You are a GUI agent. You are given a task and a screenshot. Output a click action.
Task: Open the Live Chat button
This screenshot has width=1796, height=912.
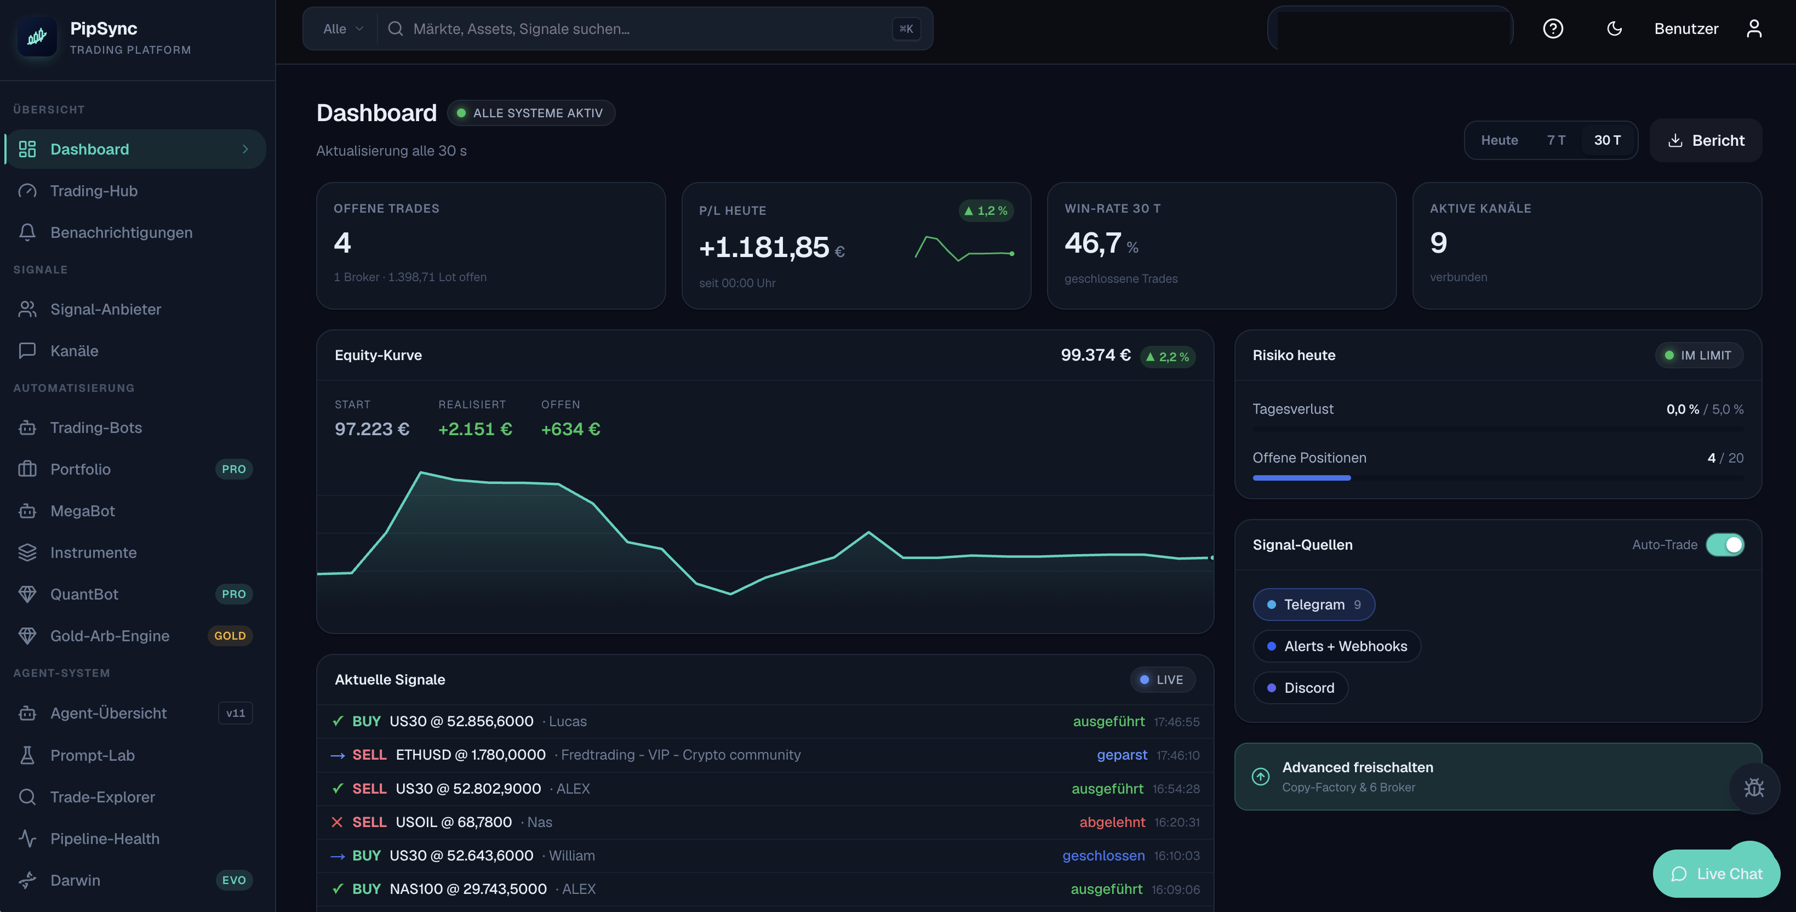pyautogui.click(x=1716, y=874)
